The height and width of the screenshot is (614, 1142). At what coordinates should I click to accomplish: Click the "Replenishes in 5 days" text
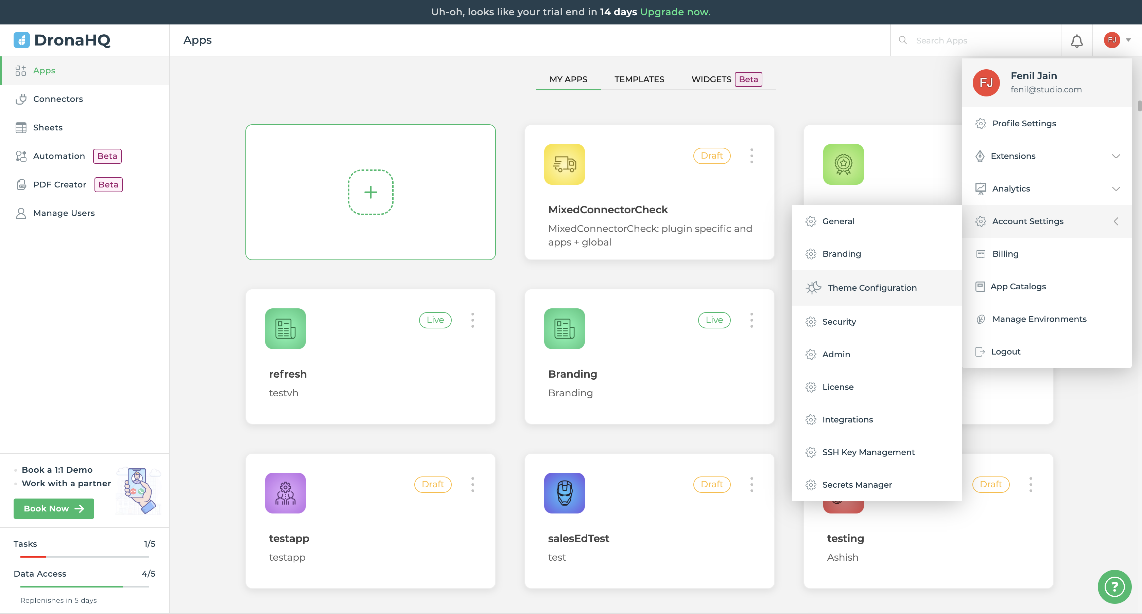(x=58, y=600)
